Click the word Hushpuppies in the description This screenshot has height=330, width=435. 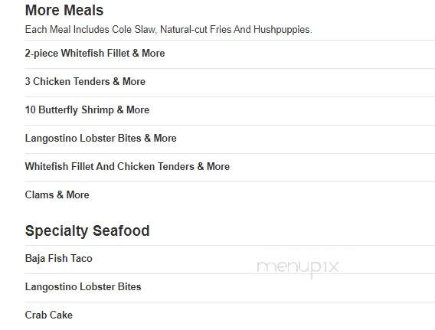283,30
